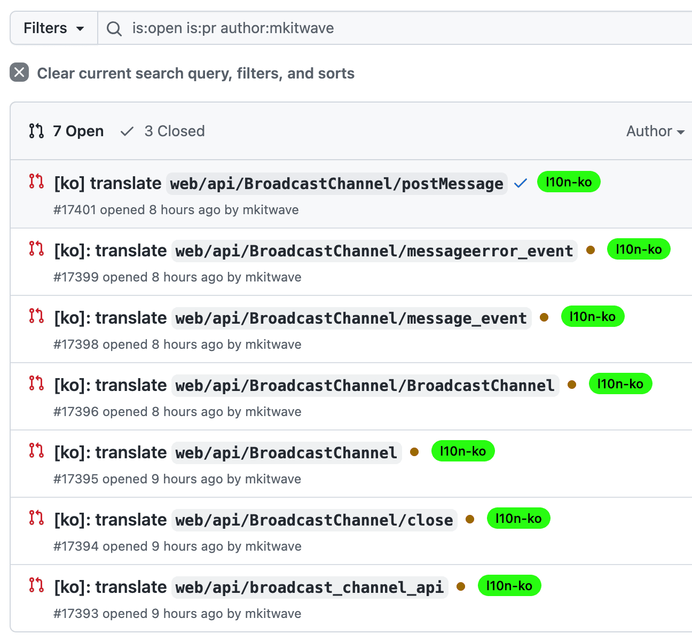
Task: Click Clear current search query, filters, and sorts
Action: coord(195,74)
